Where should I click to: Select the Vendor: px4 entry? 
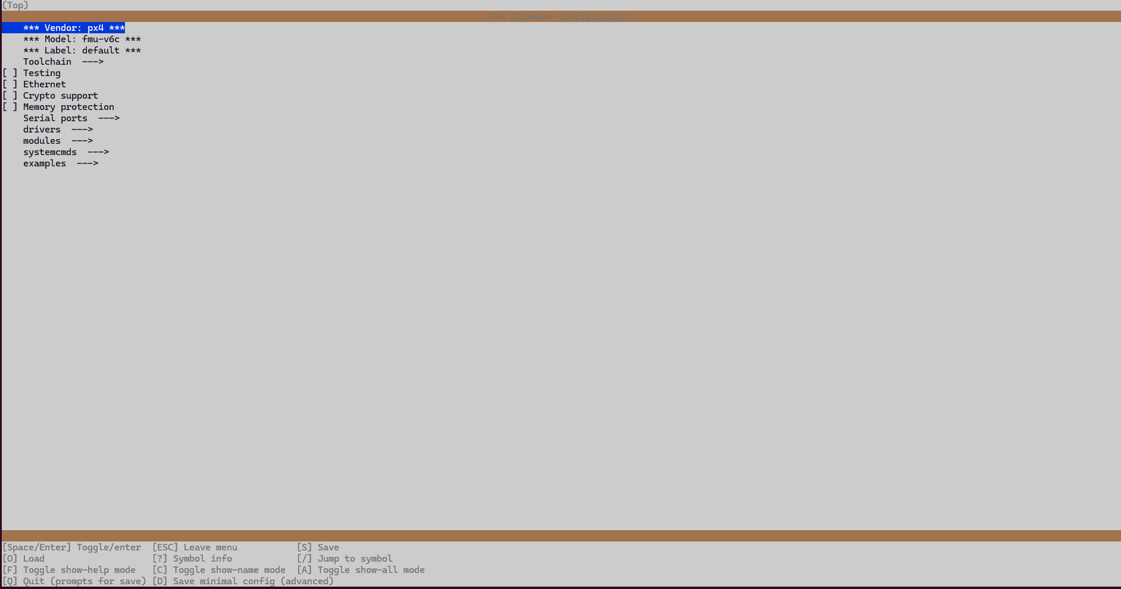pos(71,28)
